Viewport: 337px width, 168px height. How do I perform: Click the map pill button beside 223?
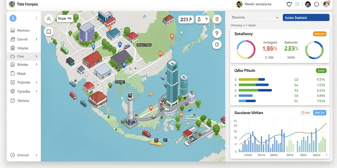pos(202,19)
